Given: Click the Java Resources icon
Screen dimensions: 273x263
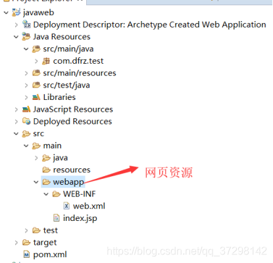Looking at the screenshot, I should coord(26,36).
